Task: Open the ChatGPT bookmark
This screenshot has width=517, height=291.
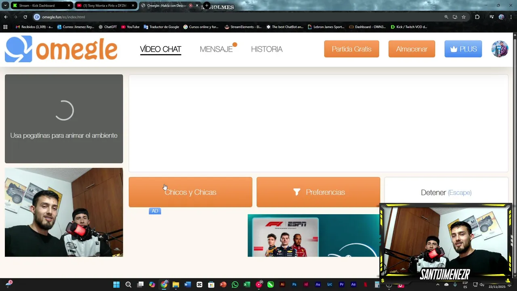Action: pos(107,27)
